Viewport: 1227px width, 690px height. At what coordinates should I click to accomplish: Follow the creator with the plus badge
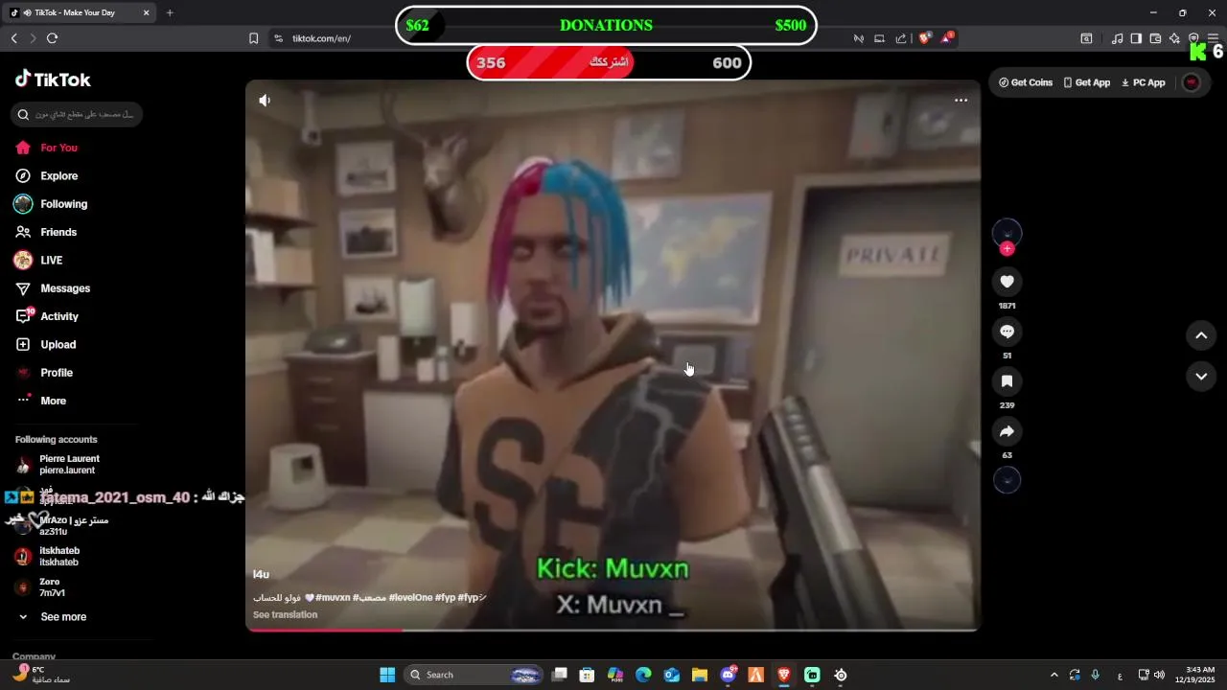(1007, 249)
